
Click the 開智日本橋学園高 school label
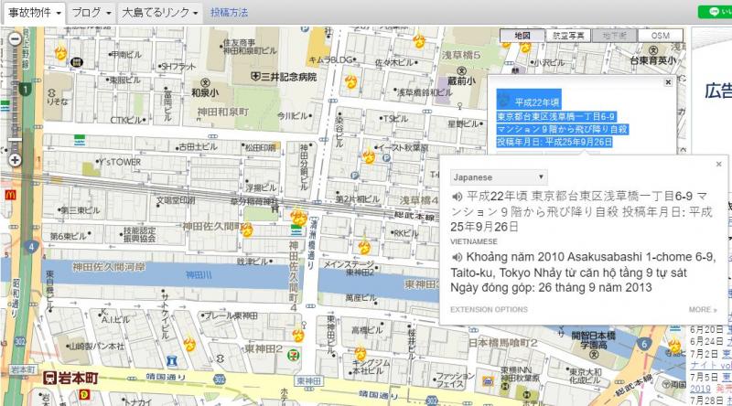593,340
